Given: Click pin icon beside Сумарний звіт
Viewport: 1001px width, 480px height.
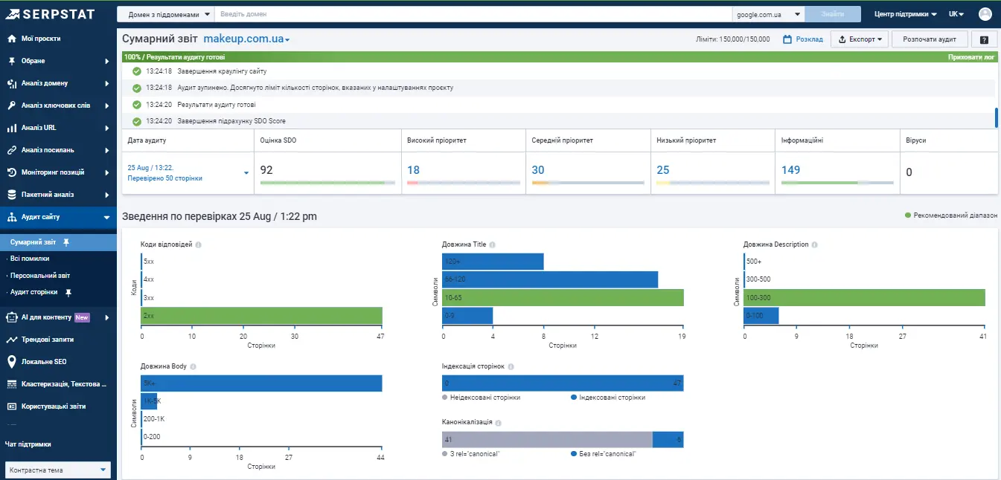Looking at the screenshot, I should 66,242.
